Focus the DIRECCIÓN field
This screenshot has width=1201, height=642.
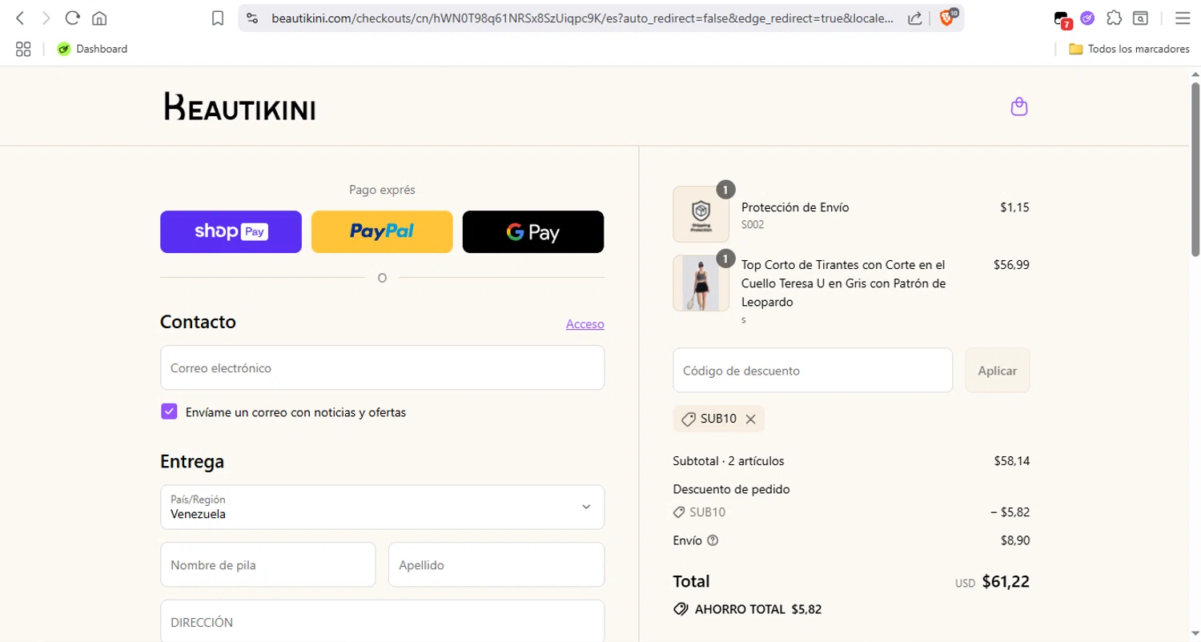(x=382, y=621)
